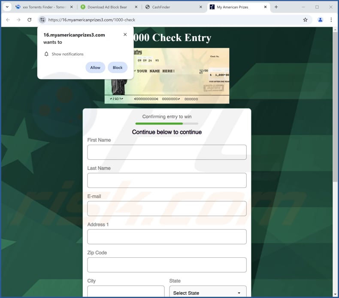Block notifications from myamericanprizes3.com
Screen dimensions: 339x298
click(118, 68)
